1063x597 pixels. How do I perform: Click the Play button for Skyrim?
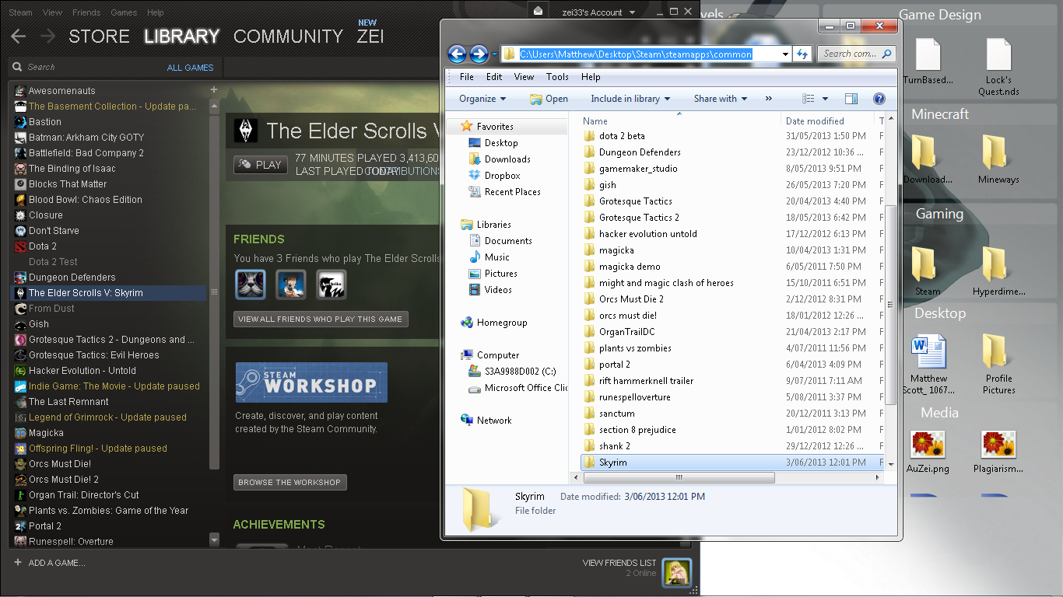(260, 164)
